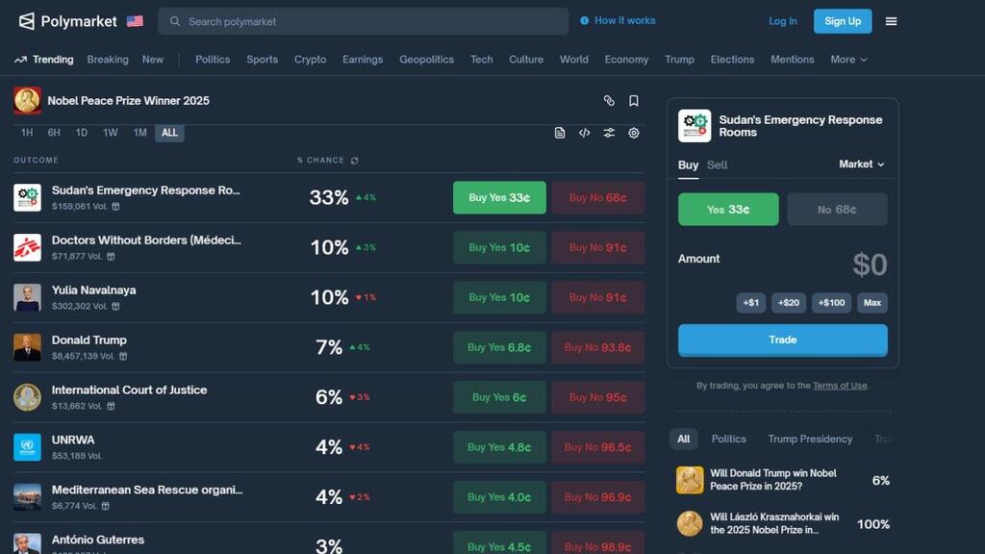985x554 pixels.
Task: Expand the Market order type dropdown
Action: coord(861,164)
